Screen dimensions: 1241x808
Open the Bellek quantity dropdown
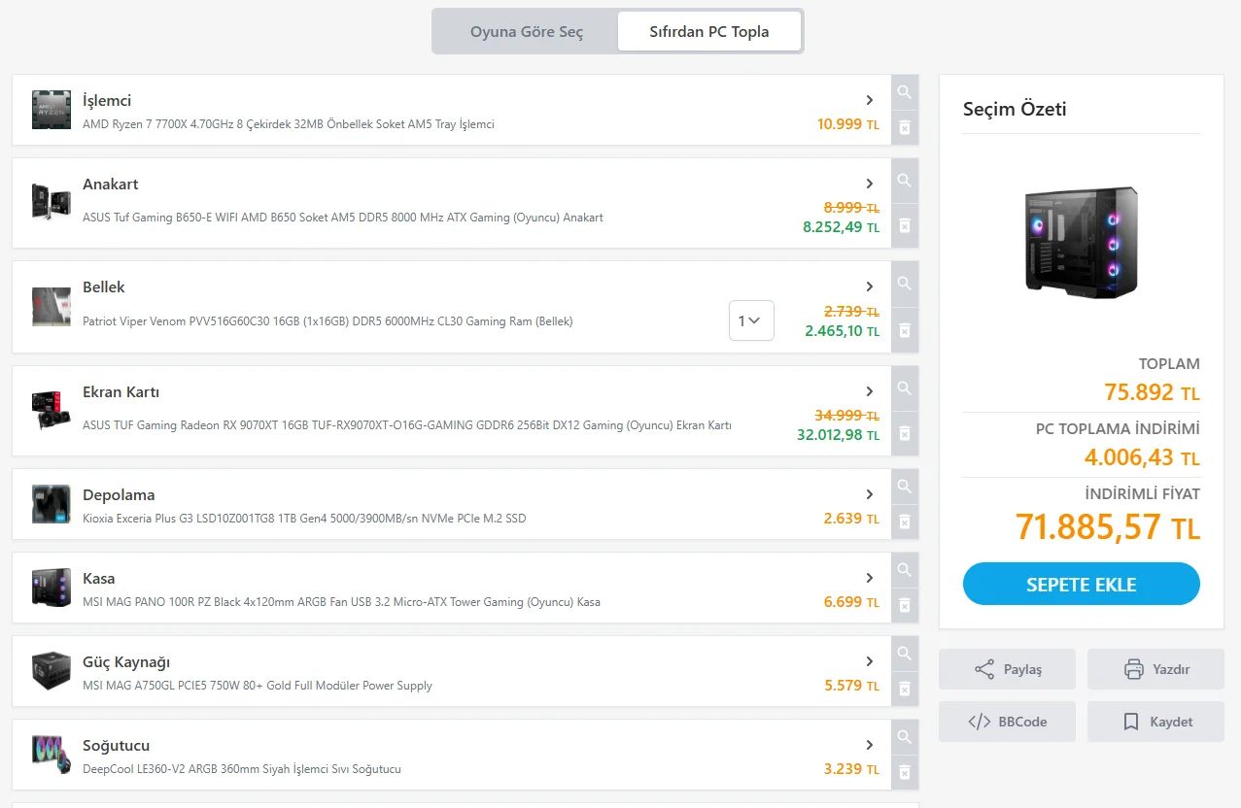pos(751,320)
